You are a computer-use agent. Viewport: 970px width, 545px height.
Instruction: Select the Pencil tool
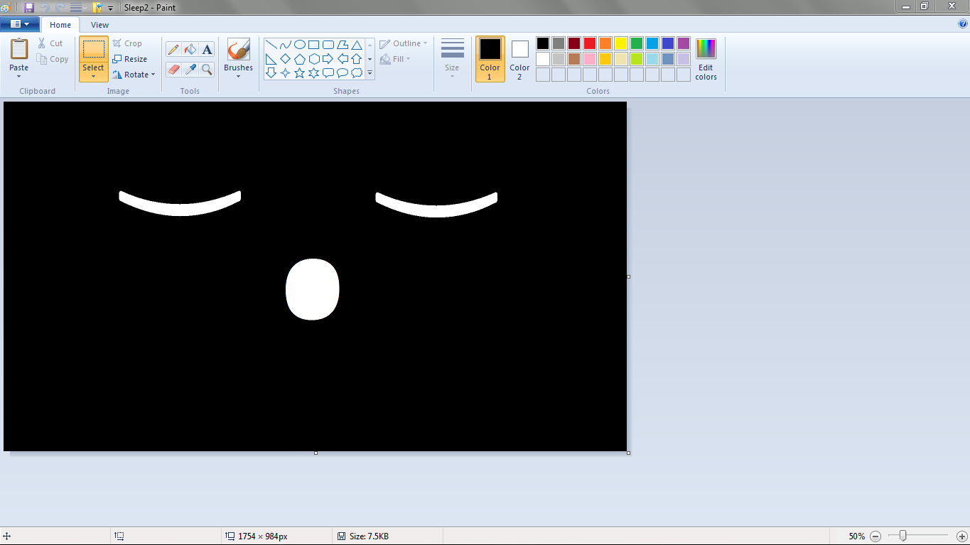tap(173, 49)
